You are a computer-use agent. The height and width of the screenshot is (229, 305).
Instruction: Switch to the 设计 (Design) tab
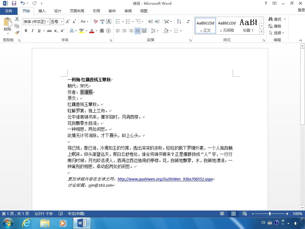57,11
